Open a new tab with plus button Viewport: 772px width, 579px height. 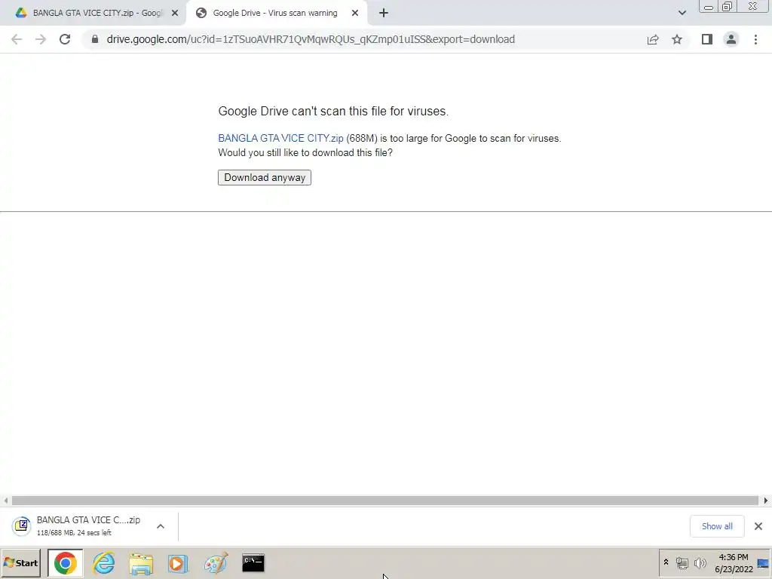384,14
